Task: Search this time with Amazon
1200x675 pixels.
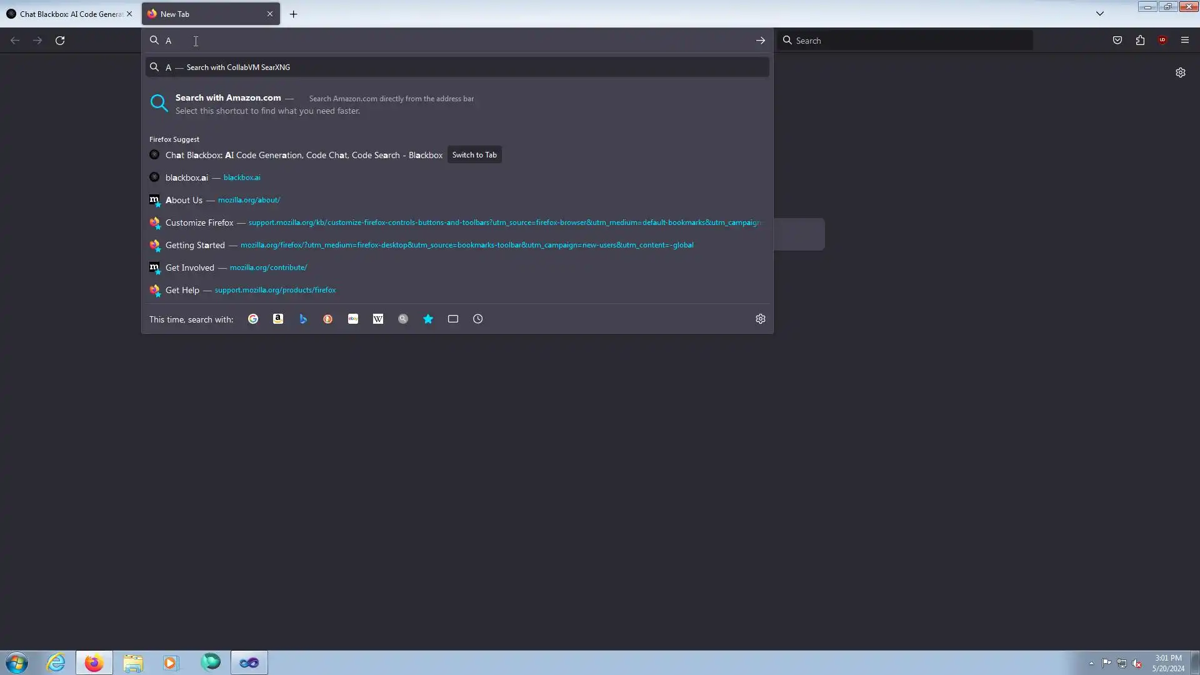Action: click(278, 319)
